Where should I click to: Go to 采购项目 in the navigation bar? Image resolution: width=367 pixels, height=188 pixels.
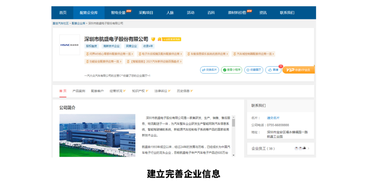point(146,13)
